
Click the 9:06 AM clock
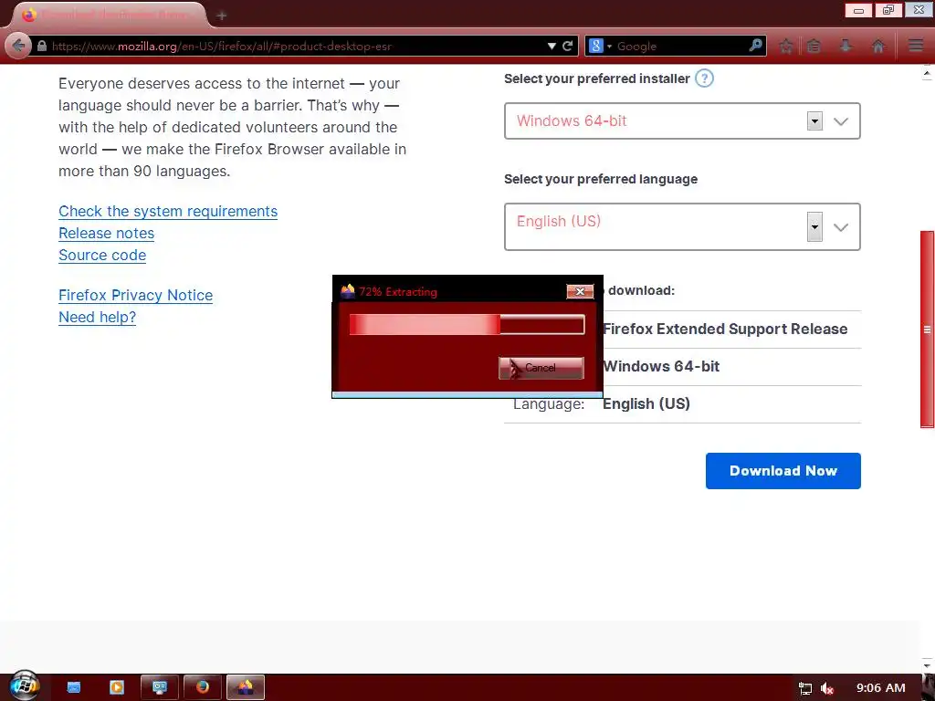[881, 688]
